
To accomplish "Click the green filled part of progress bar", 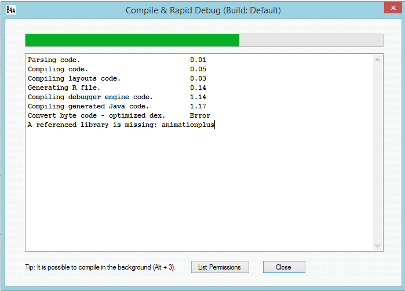I will pos(132,40).
